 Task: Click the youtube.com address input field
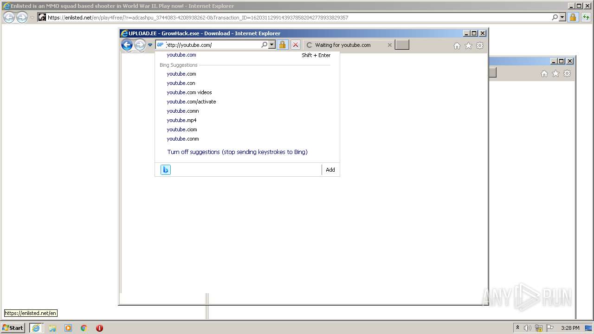point(213,45)
